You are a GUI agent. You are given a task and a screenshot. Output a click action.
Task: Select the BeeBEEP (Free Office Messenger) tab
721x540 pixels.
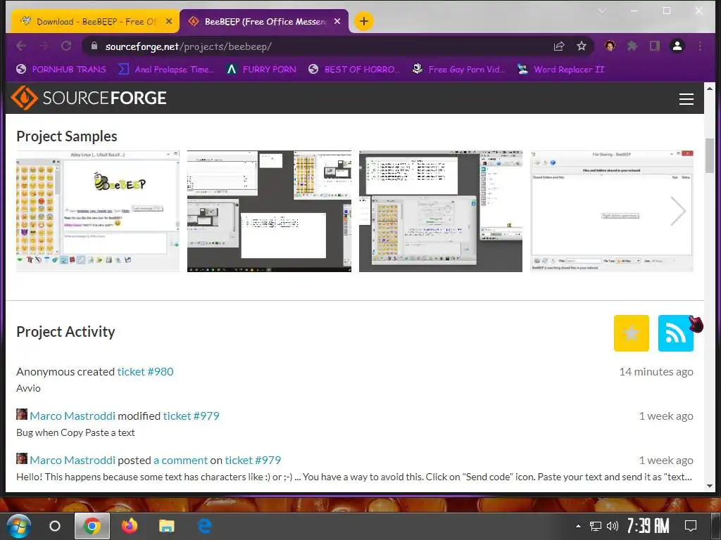point(263,22)
